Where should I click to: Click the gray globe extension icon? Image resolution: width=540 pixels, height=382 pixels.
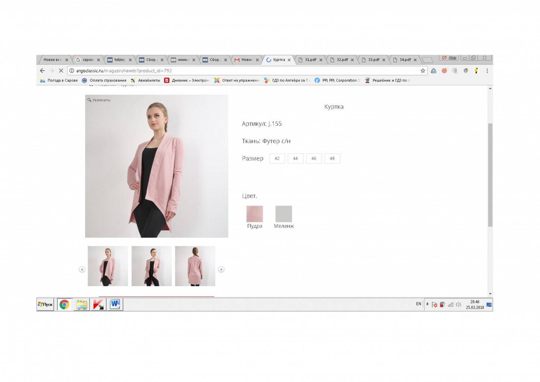click(x=455, y=71)
